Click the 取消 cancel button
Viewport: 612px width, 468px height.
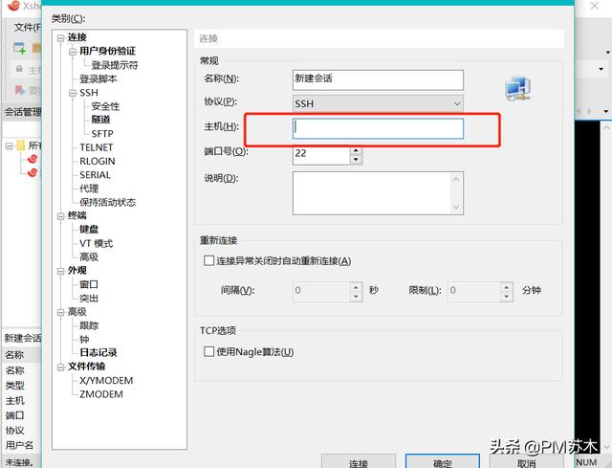pyautogui.click(x=527, y=461)
